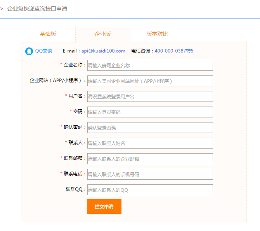Focus the 企业网站 URL input field

click(150, 81)
